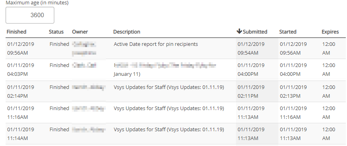
Task: Open Vsys Updates for Staff finished 02:14PM
Action: click(x=169, y=87)
